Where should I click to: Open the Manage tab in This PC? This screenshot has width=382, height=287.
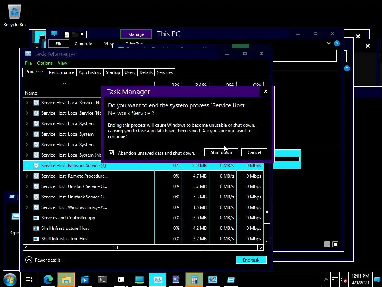[136, 34]
